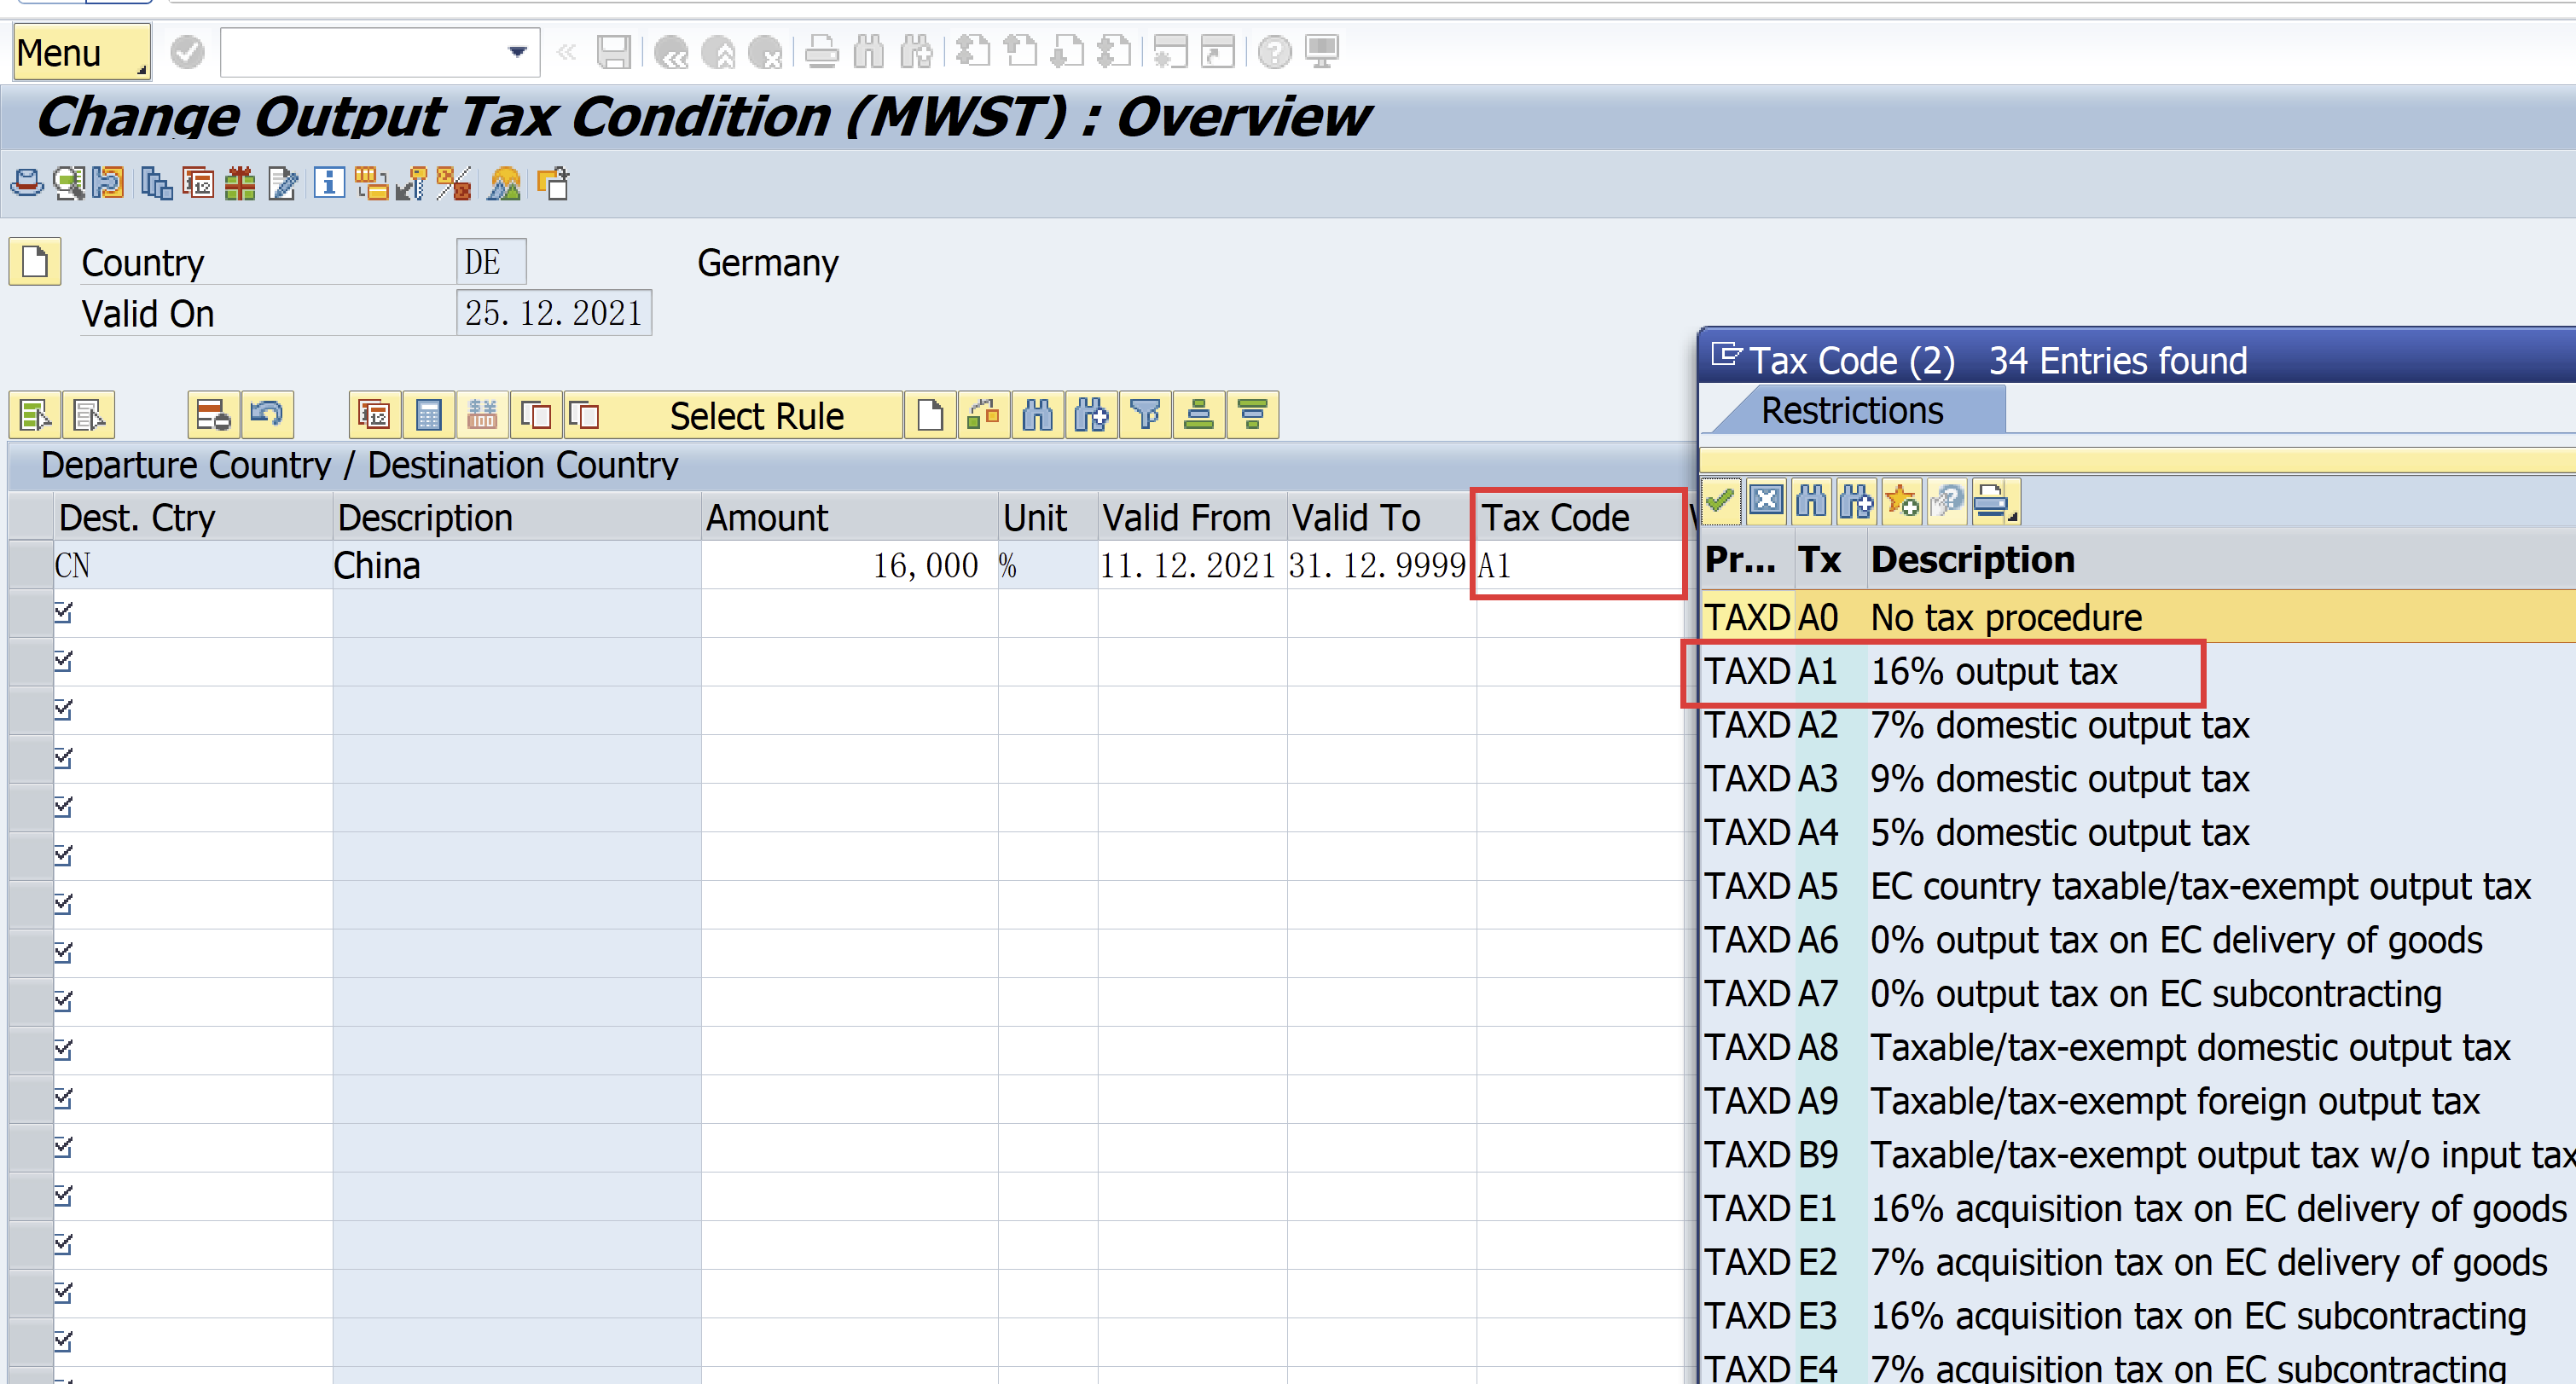Click the Help question mark icon
This screenshot has width=2576, height=1384.
1274,52
